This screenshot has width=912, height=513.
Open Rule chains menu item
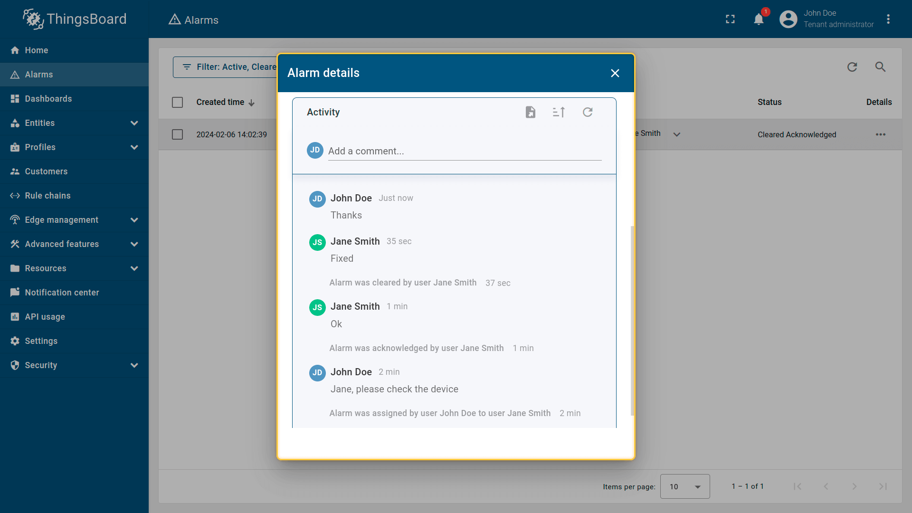(x=47, y=196)
